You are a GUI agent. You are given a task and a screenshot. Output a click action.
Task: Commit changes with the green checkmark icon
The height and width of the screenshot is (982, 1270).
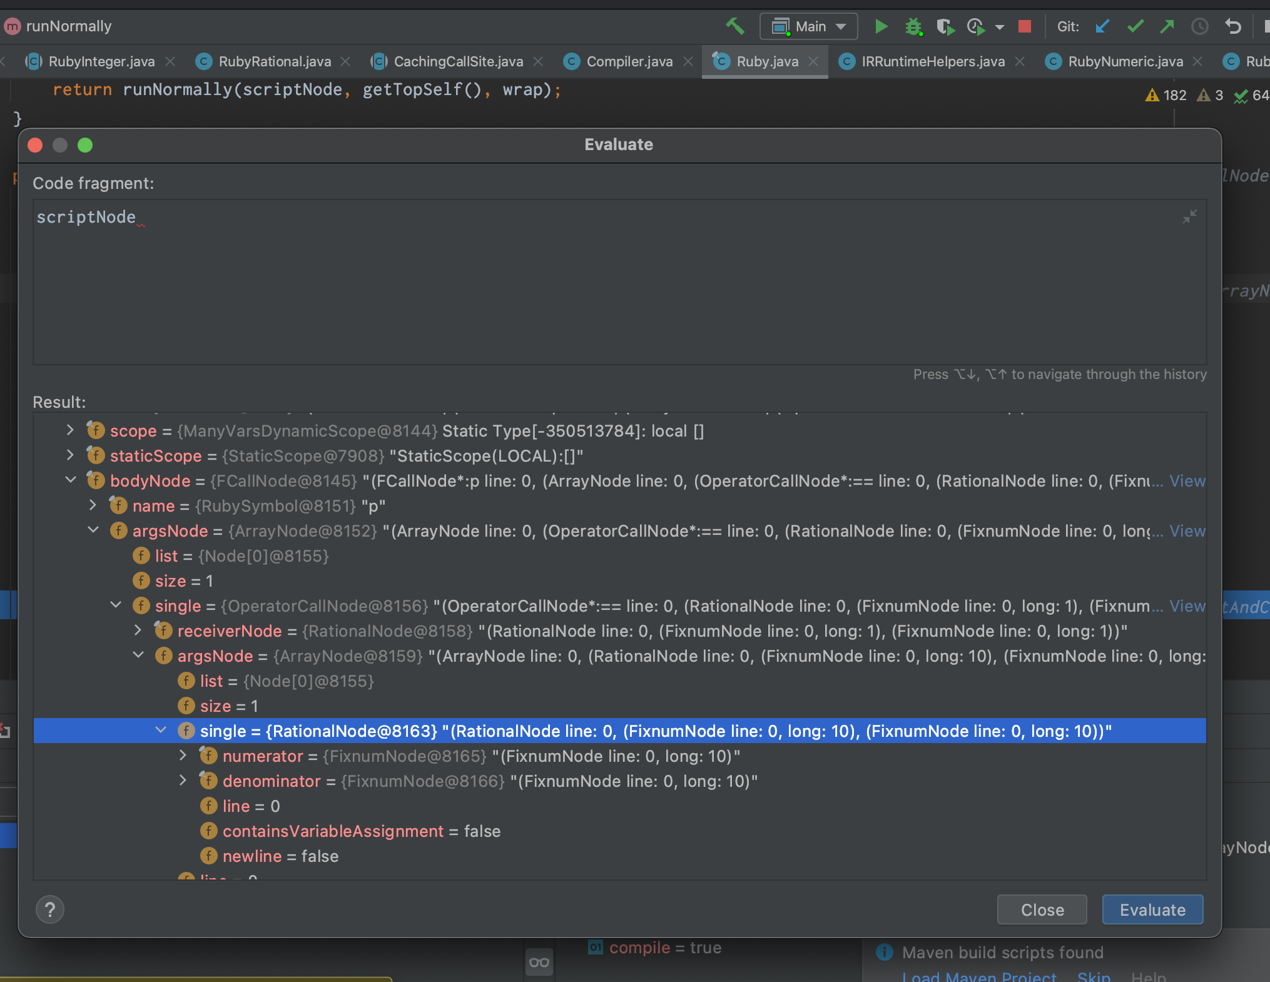point(1135,26)
